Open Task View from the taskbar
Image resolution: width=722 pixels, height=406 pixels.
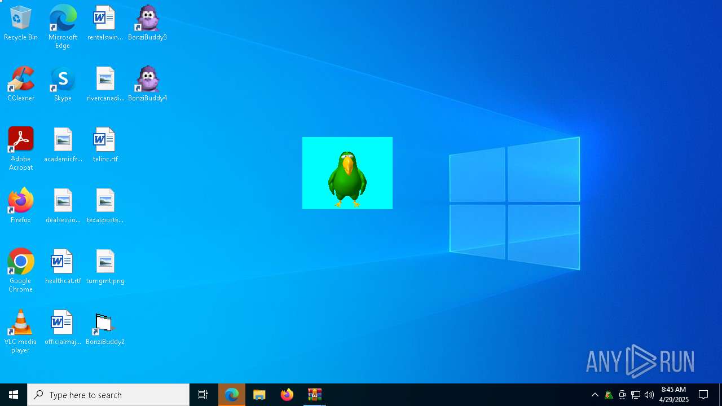click(203, 395)
